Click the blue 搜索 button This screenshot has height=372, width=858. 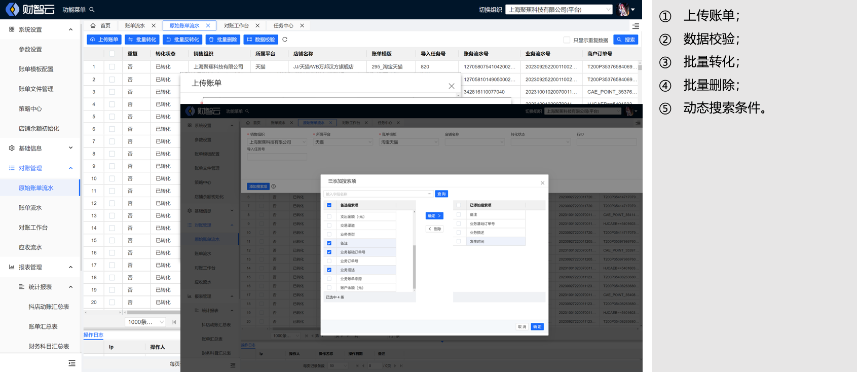click(625, 40)
